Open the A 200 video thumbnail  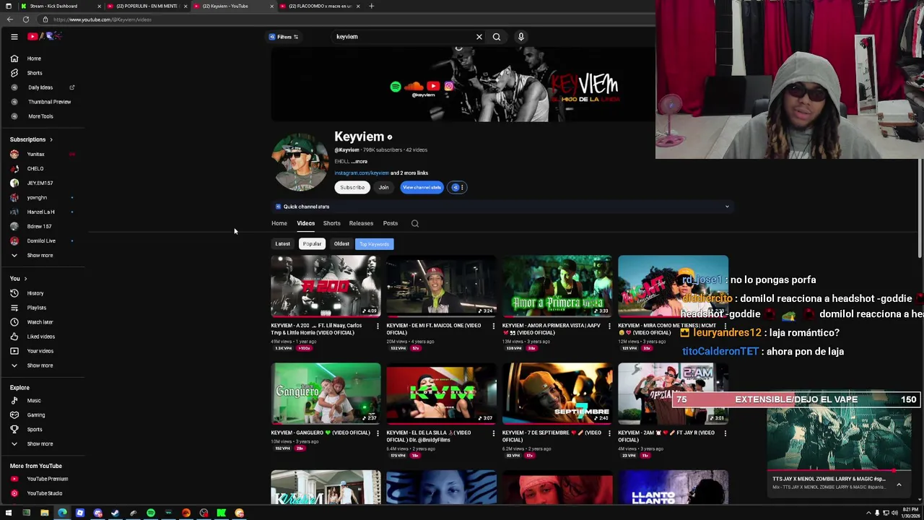point(326,286)
